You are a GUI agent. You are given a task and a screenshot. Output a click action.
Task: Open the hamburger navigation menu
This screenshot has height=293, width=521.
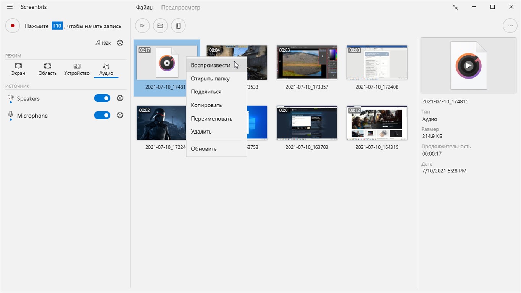pyautogui.click(x=10, y=7)
